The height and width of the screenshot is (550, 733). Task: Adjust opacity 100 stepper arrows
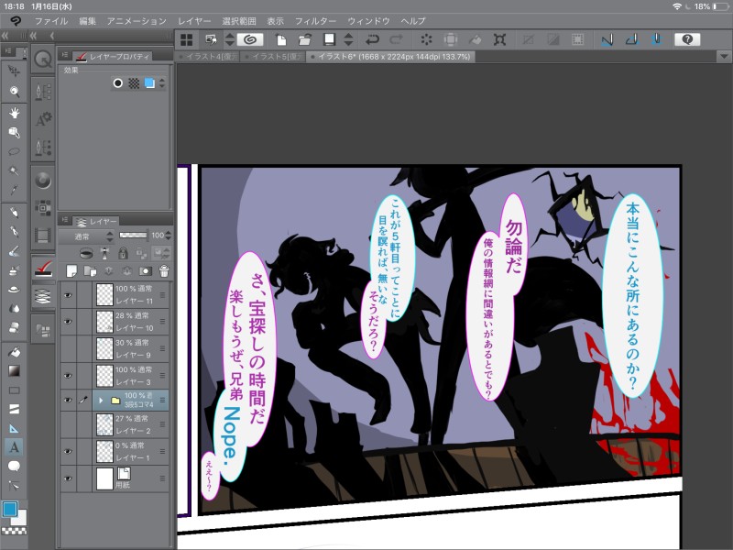169,236
